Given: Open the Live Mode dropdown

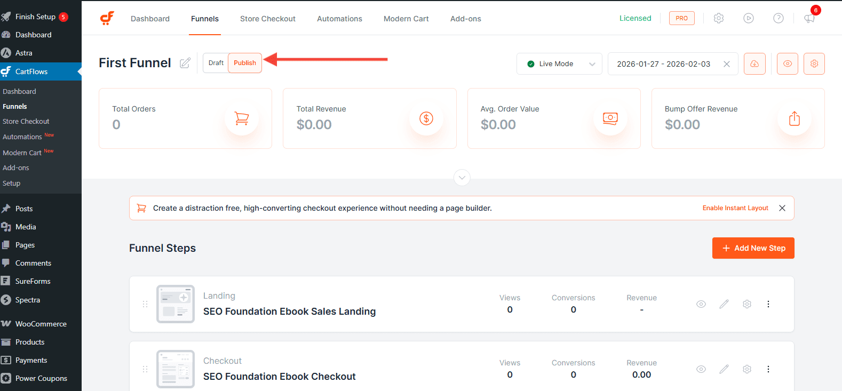Looking at the screenshot, I should tap(559, 64).
